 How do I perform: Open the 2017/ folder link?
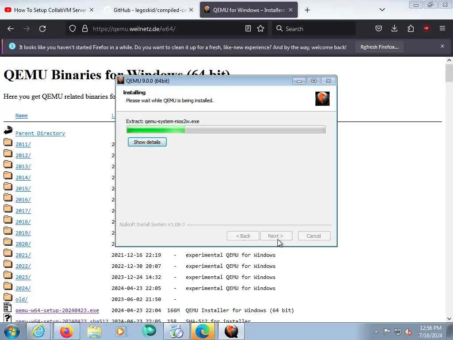click(x=23, y=211)
